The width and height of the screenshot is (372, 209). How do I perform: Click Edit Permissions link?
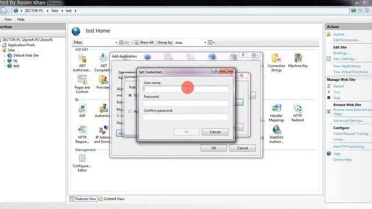pyautogui.click(x=347, y=40)
